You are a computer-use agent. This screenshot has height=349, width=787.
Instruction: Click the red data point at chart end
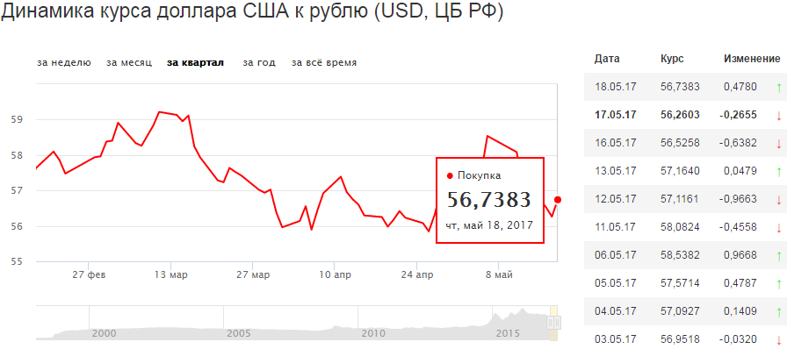coord(558,200)
